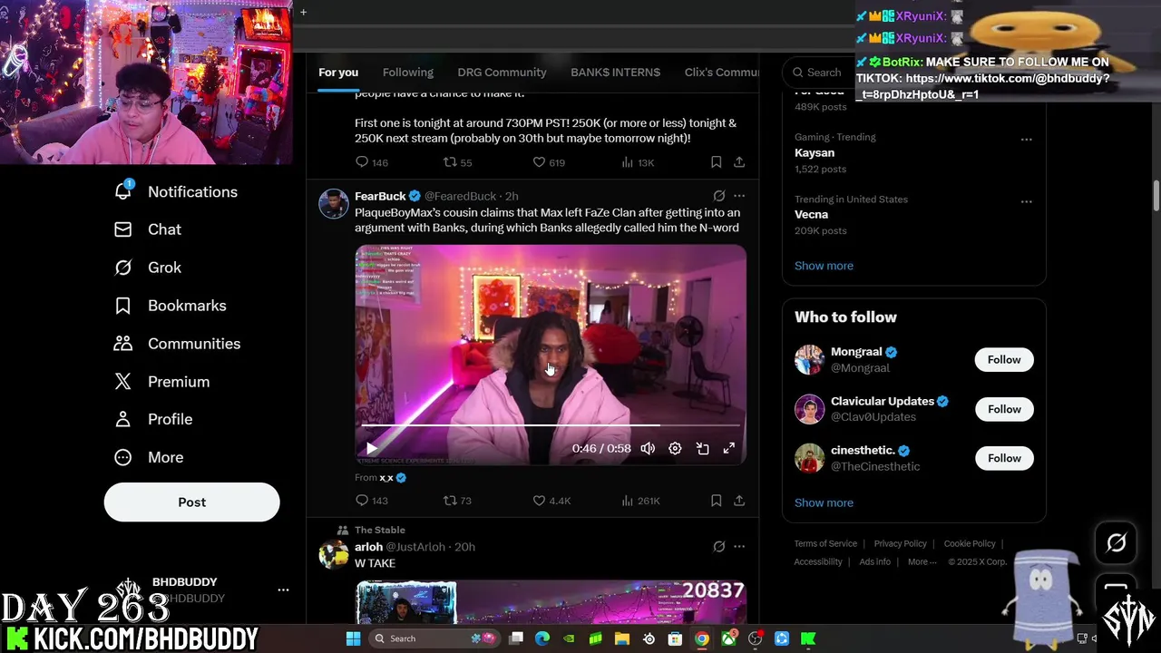
Task: Follow Mongraal
Action: tap(1004, 360)
